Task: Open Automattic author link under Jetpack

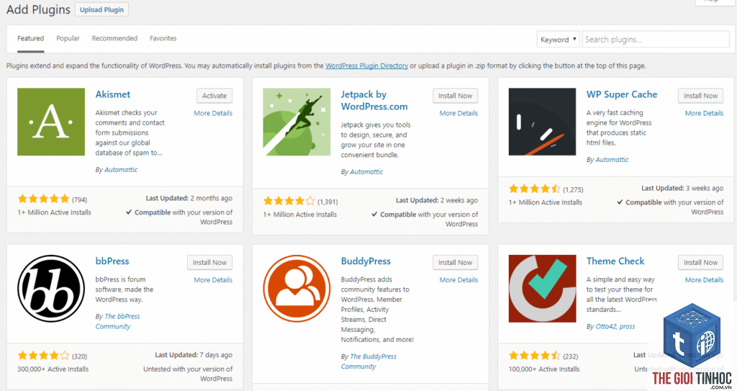Action: 366,172
